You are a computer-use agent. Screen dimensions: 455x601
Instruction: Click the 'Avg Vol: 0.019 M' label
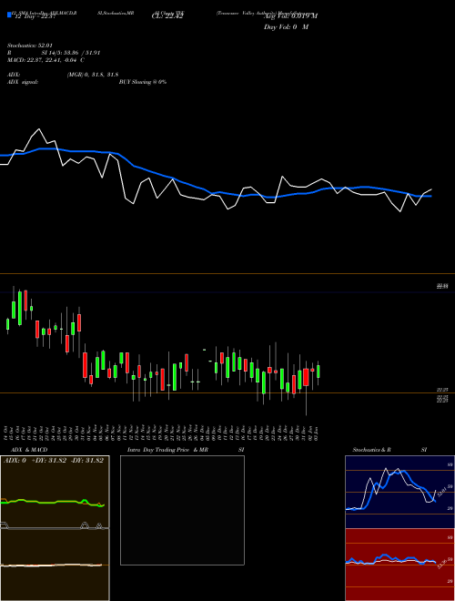(x=290, y=15)
